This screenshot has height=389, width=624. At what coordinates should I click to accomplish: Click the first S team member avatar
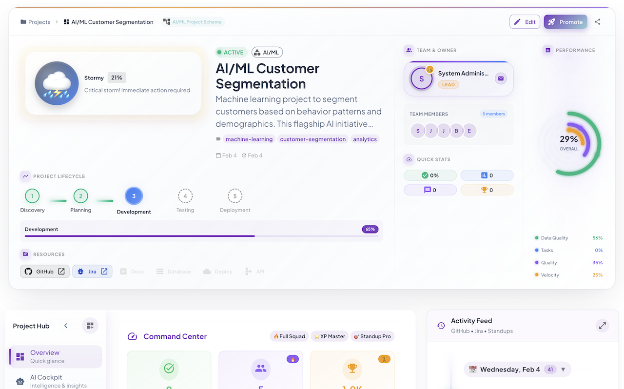[x=417, y=131]
